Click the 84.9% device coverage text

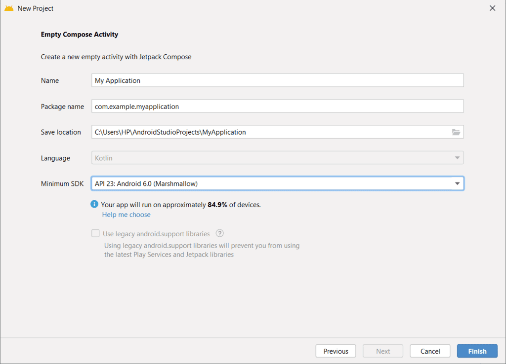tap(217, 205)
